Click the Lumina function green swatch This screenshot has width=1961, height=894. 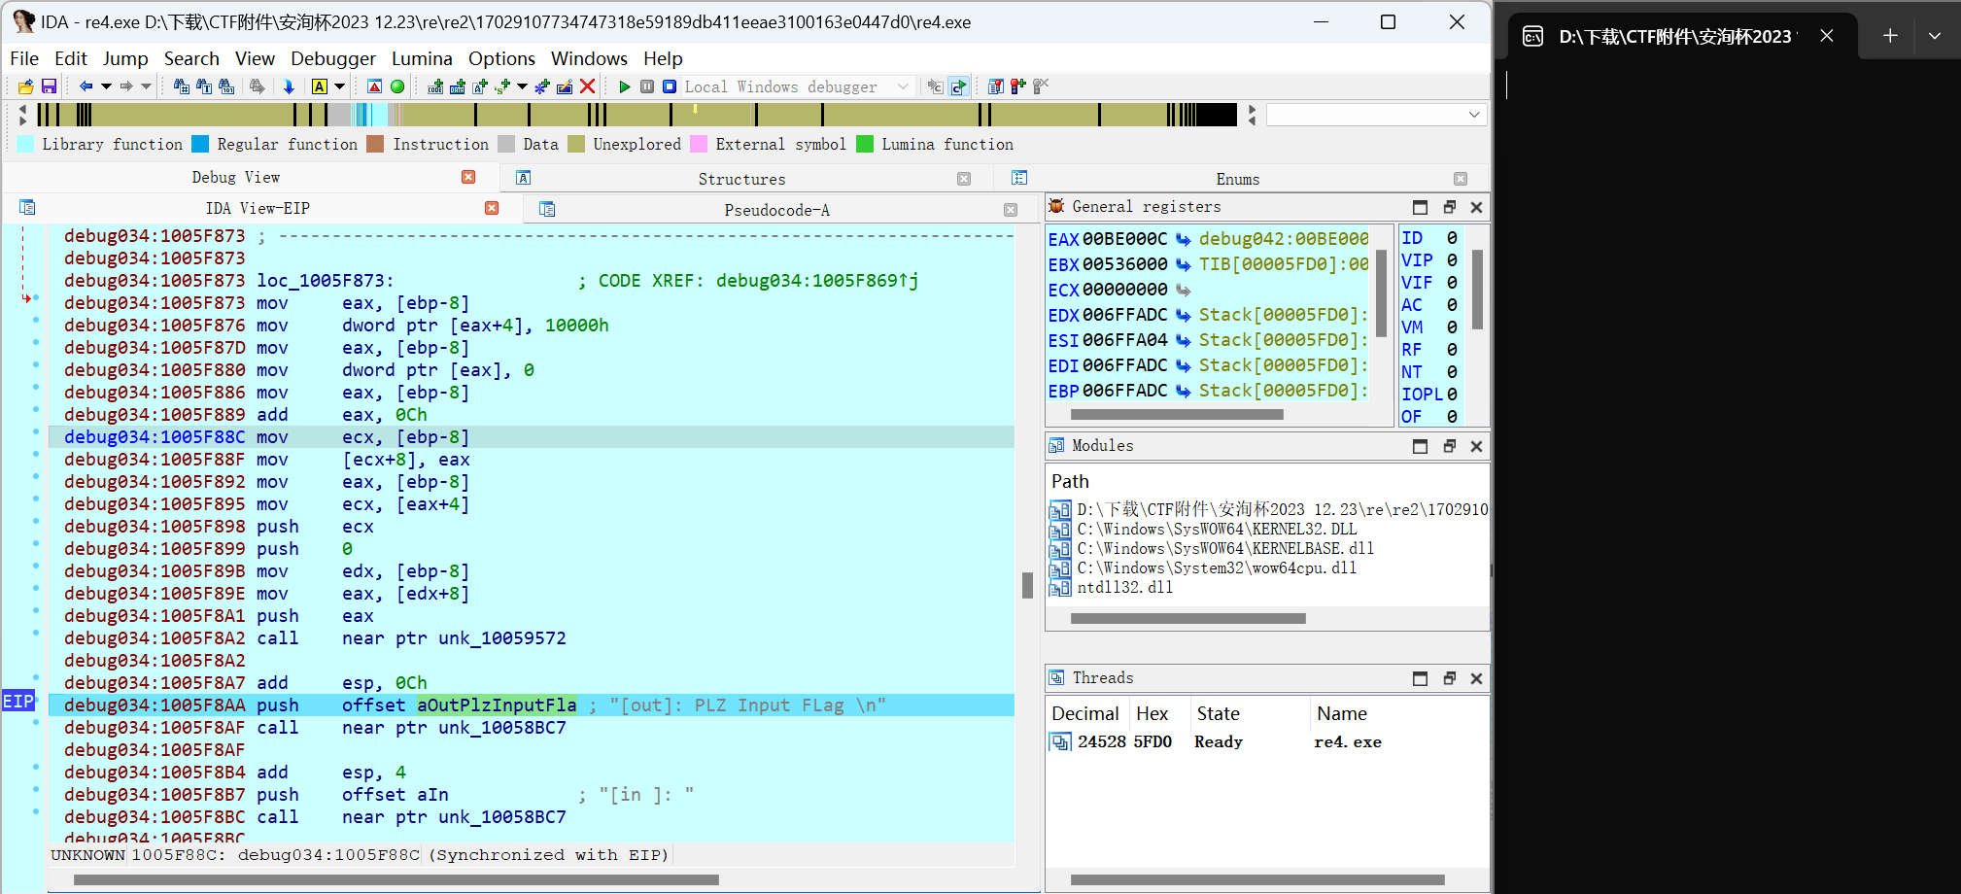tap(865, 144)
